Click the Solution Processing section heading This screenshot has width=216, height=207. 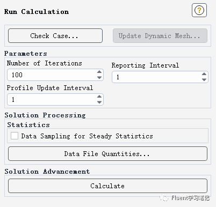(45, 115)
